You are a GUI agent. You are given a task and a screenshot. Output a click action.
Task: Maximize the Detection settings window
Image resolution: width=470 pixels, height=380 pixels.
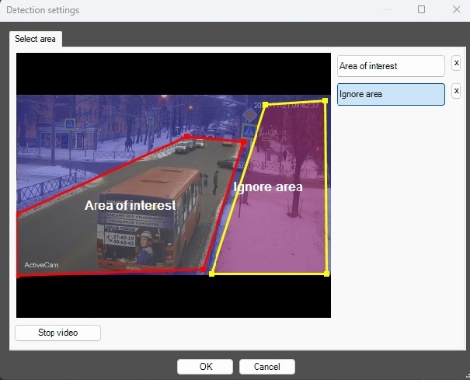click(x=421, y=10)
